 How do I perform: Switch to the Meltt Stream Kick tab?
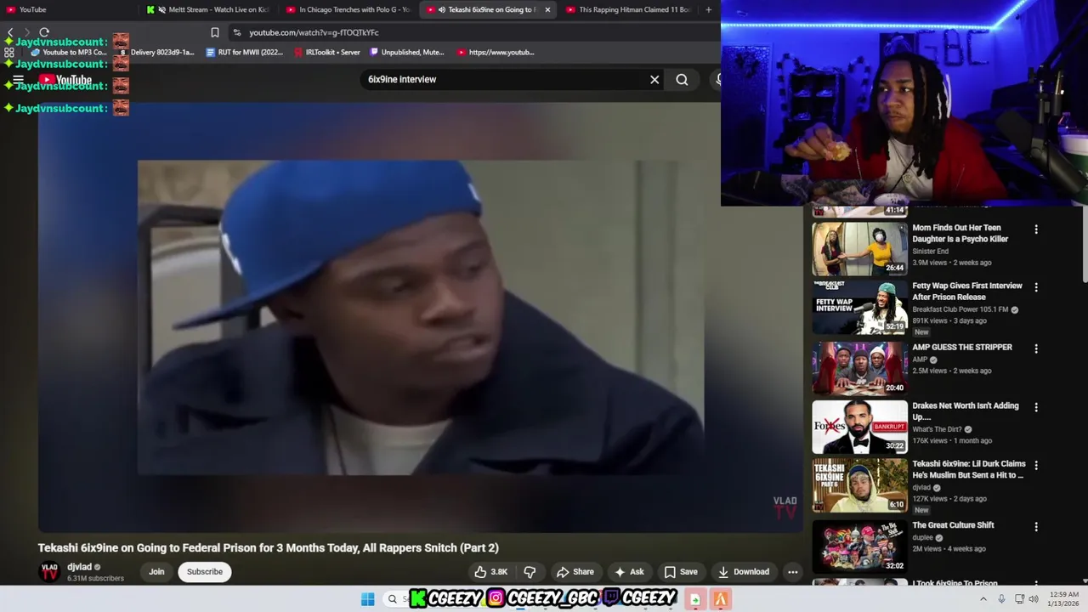coord(208,9)
